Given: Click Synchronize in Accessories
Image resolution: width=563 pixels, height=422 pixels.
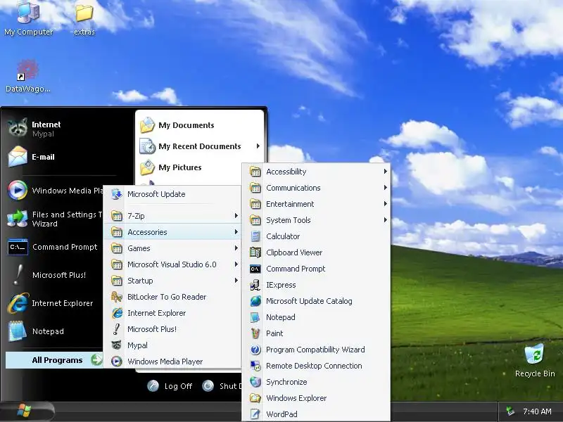Looking at the screenshot, I should click(316, 382).
